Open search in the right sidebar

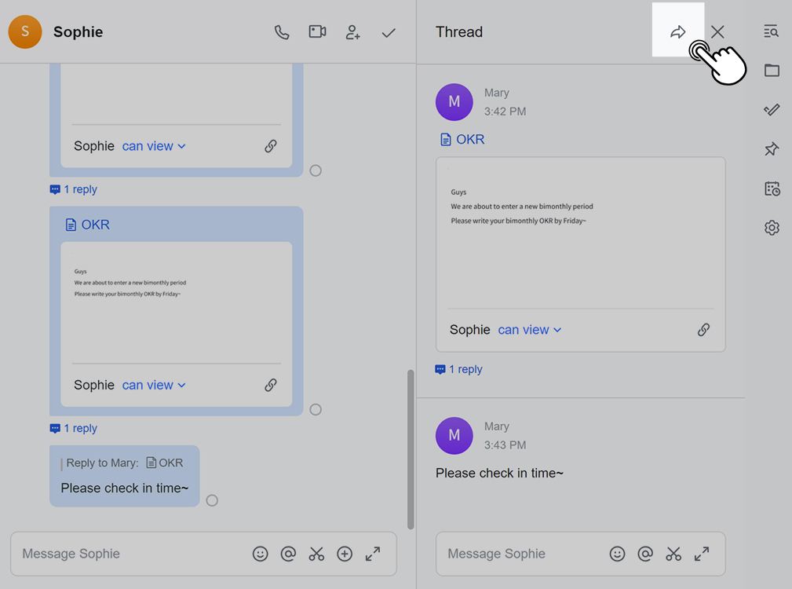pyautogui.click(x=772, y=31)
